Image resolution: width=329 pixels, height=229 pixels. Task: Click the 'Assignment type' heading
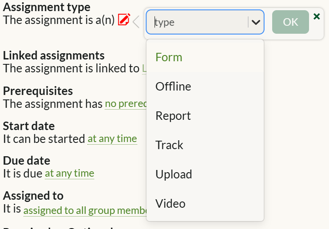[47, 7]
